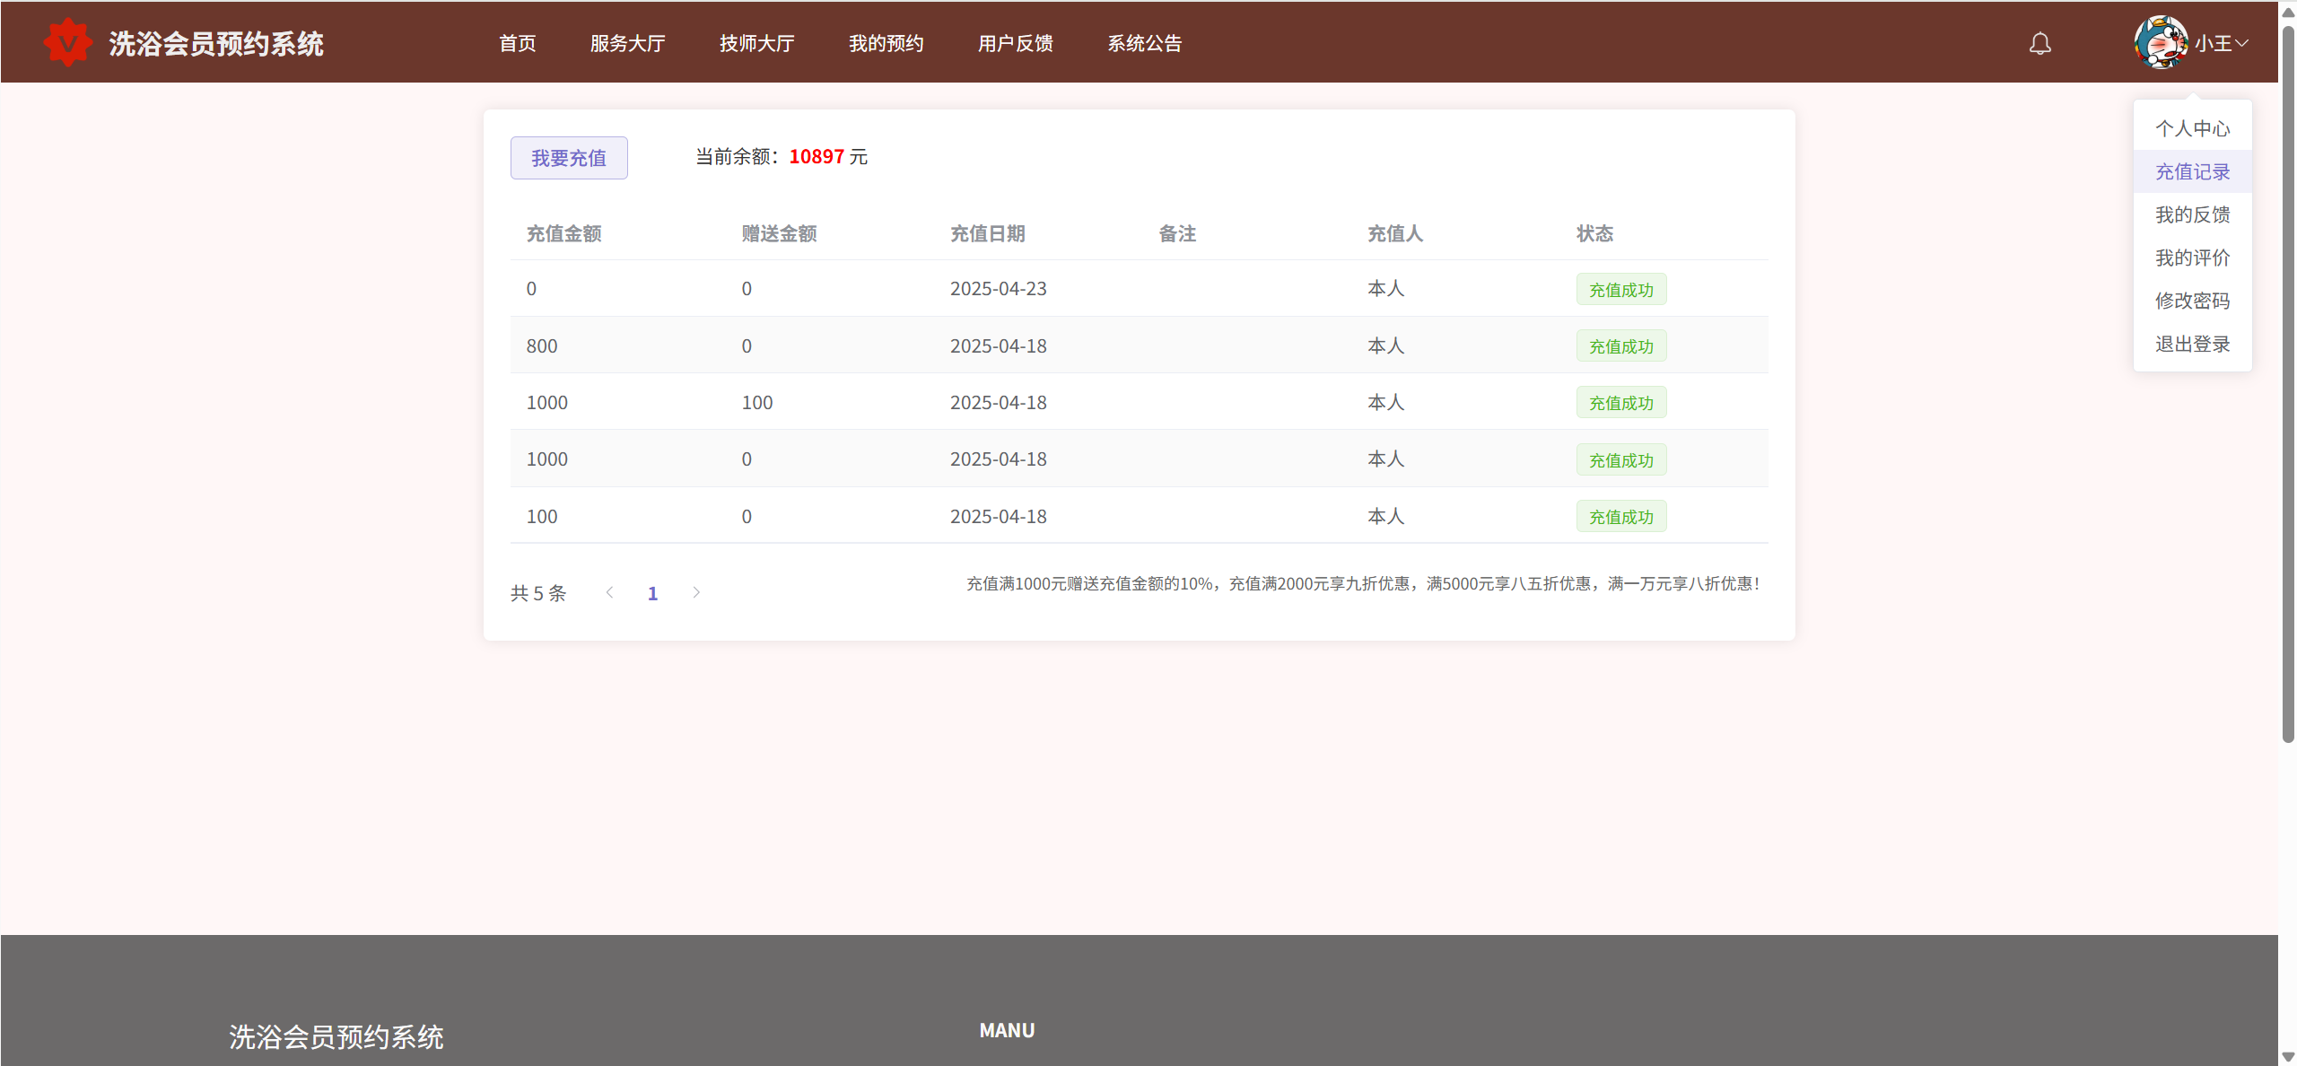
Task: Select 用户反馈 in the header menu
Action: click(x=1015, y=43)
